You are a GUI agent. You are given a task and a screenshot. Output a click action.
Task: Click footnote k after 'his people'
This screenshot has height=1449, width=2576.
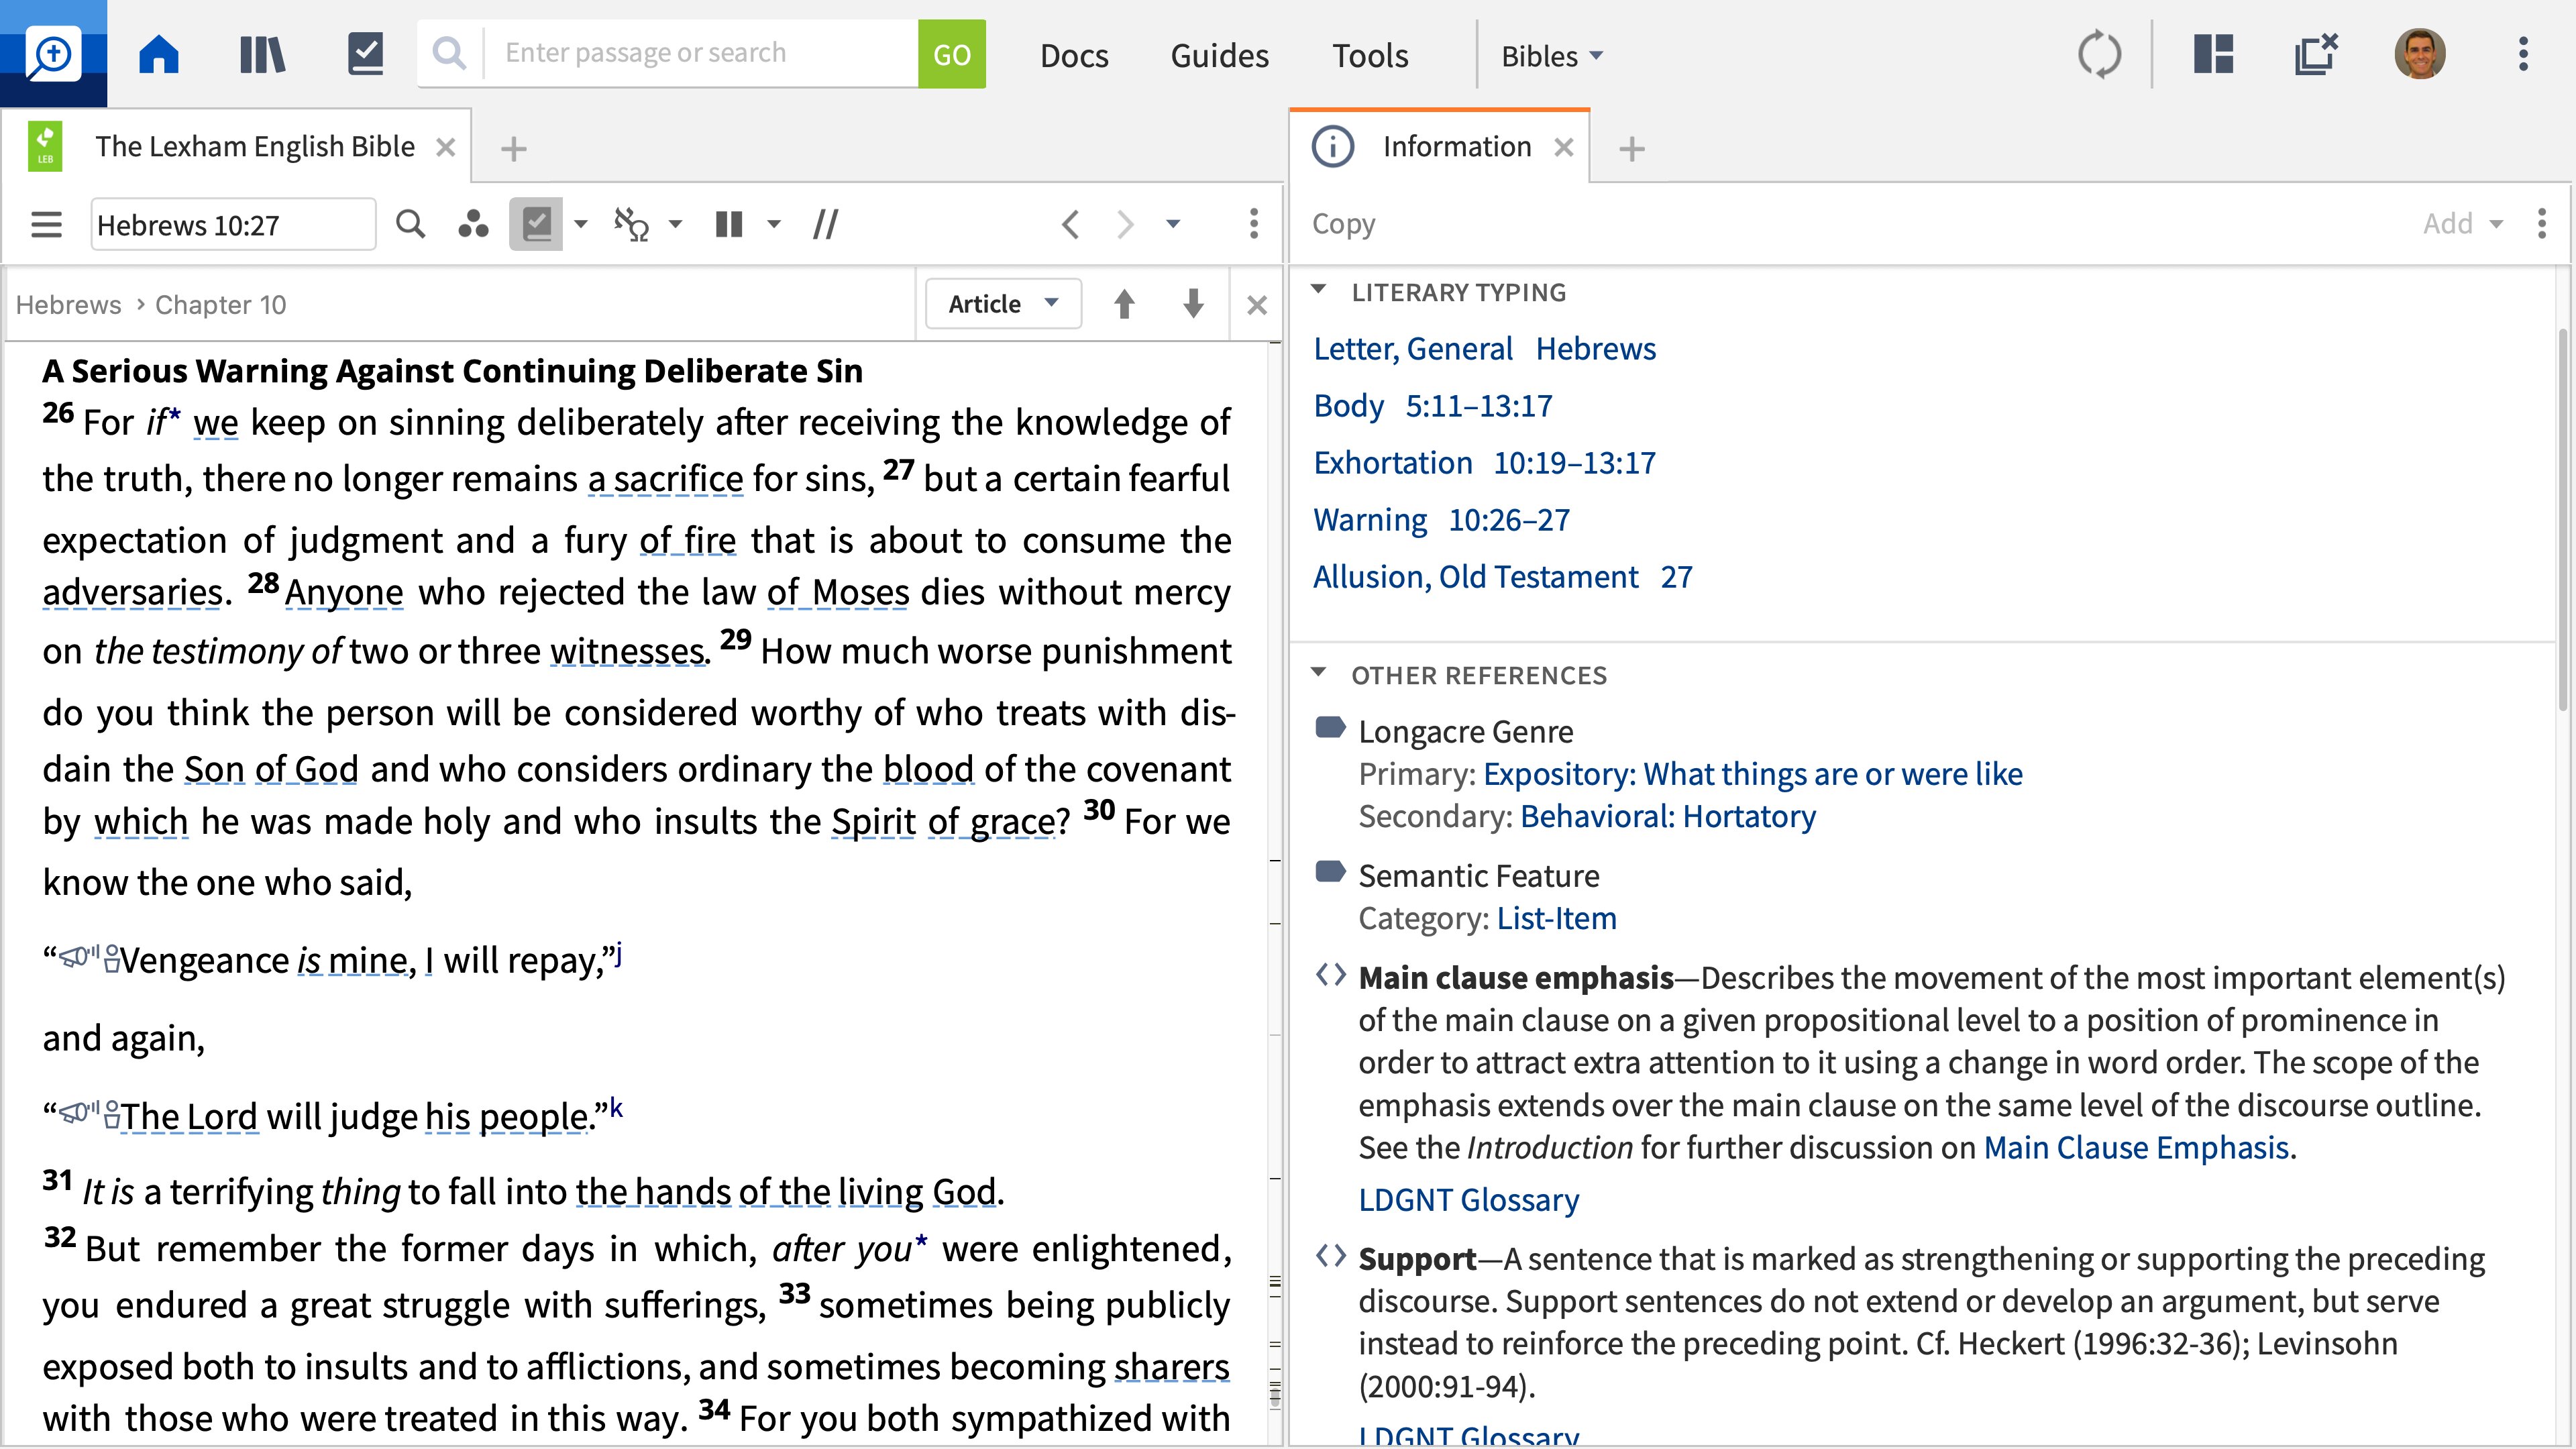tap(616, 1108)
